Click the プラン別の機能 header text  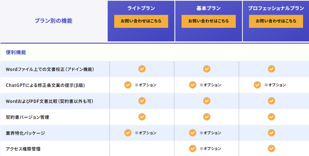[x=53, y=21]
